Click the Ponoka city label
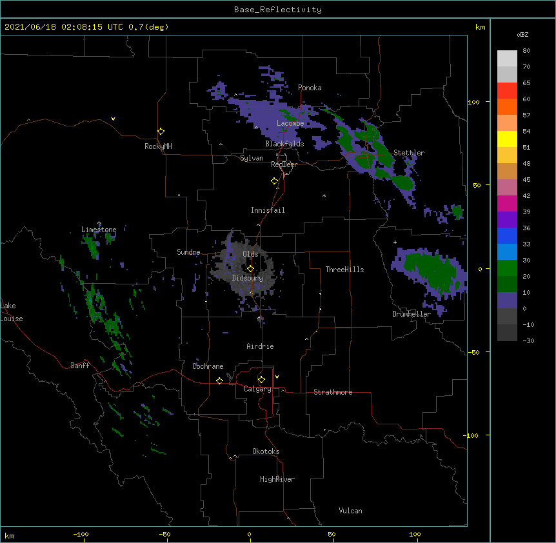Viewport: 556px width, 543px height. (310, 88)
